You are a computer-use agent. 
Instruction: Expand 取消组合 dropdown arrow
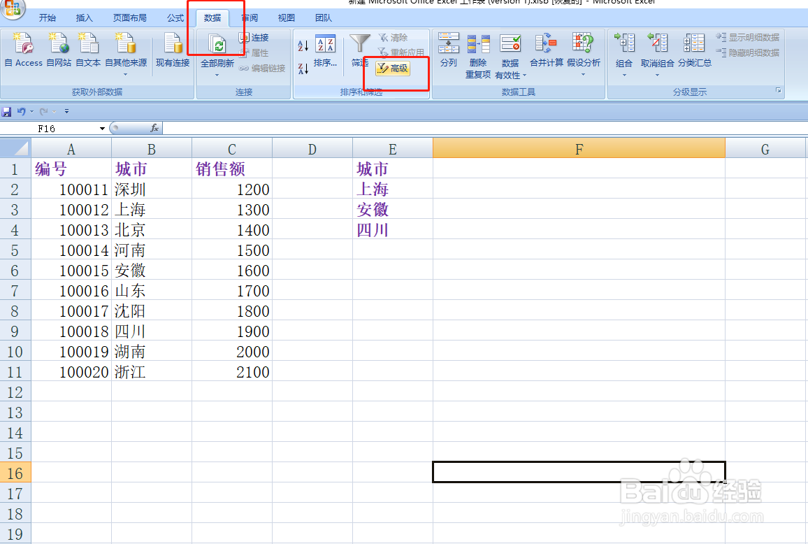tap(658, 76)
